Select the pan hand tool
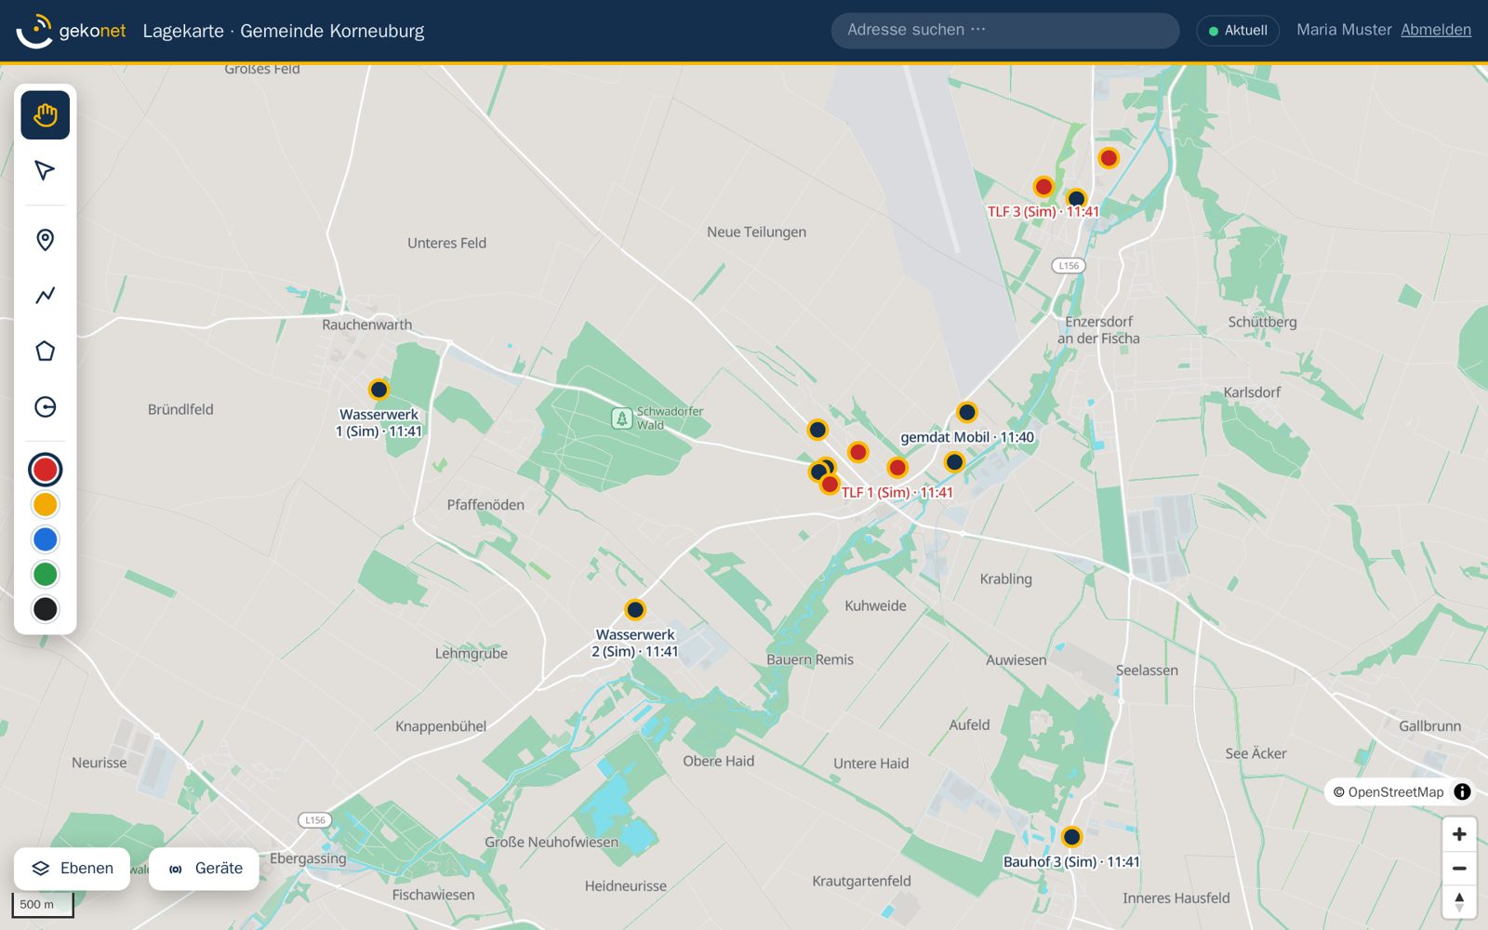Screen dimensions: 1488x930 [45, 115]
